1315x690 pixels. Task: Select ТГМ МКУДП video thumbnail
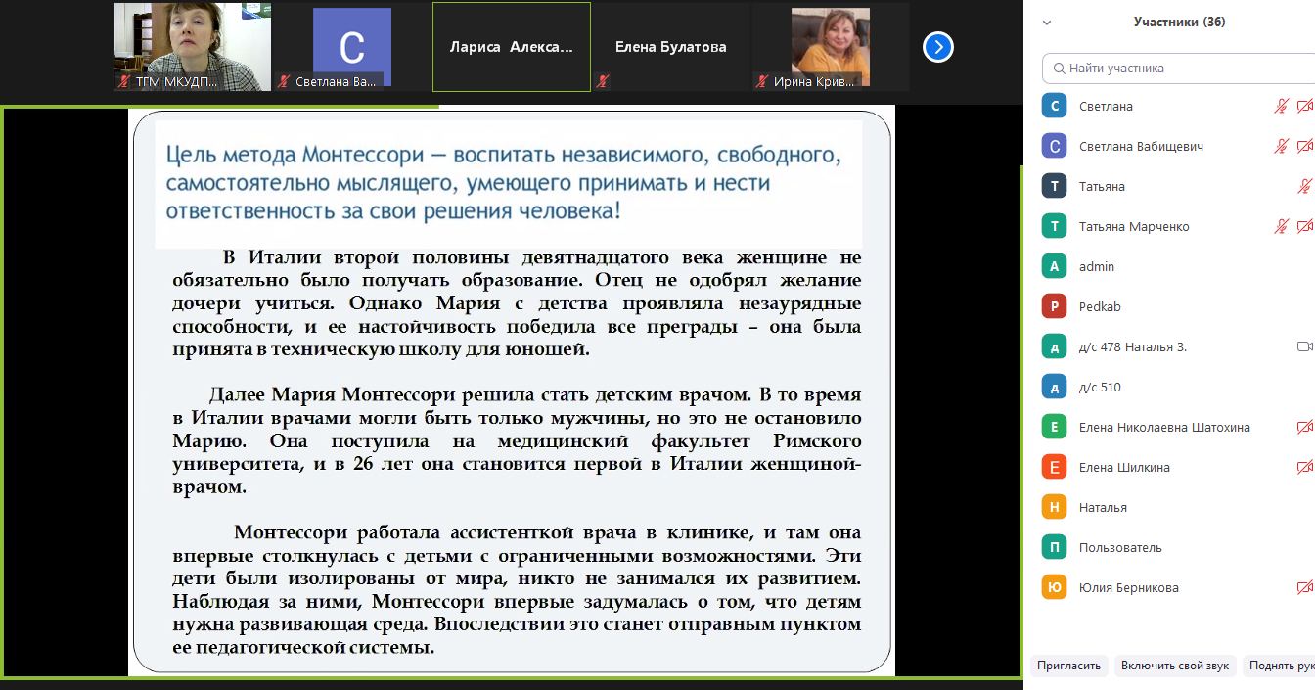(x=193, y=47)
